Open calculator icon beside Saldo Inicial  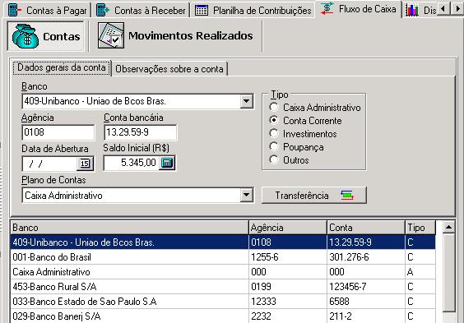[167, 163]
